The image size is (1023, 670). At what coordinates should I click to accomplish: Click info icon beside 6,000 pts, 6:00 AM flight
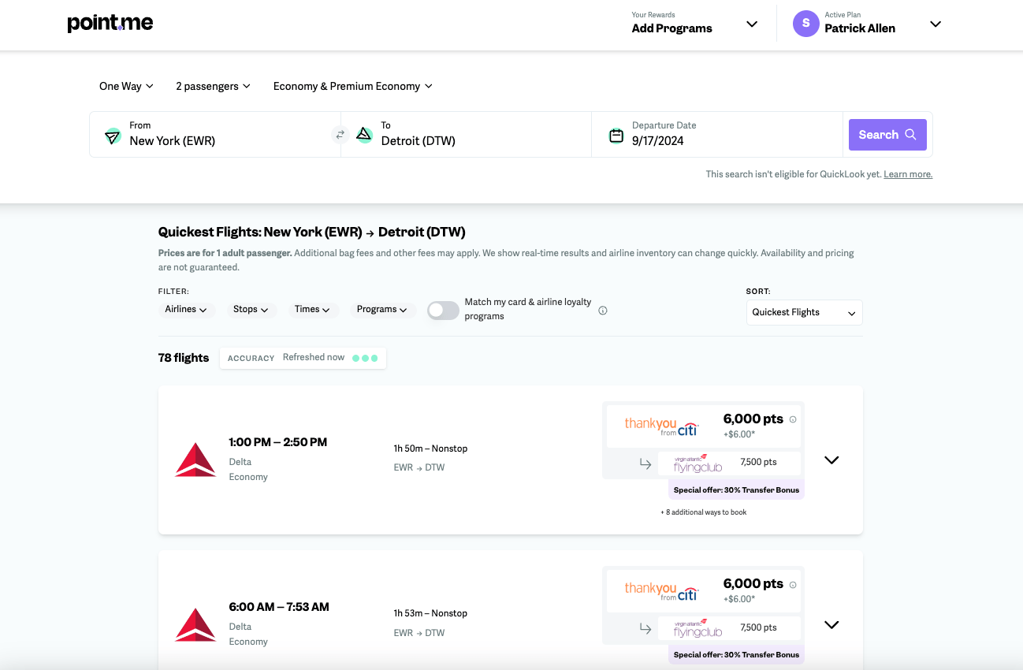click(x=793, y=585)
